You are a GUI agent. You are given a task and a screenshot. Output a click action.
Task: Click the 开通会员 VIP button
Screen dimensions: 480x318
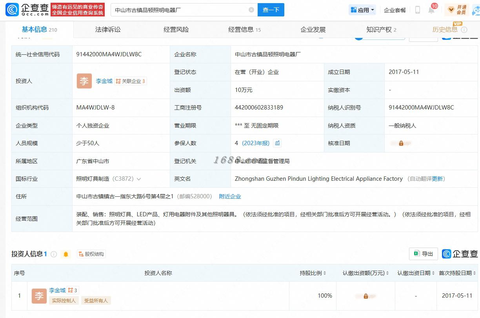(457, 10)
